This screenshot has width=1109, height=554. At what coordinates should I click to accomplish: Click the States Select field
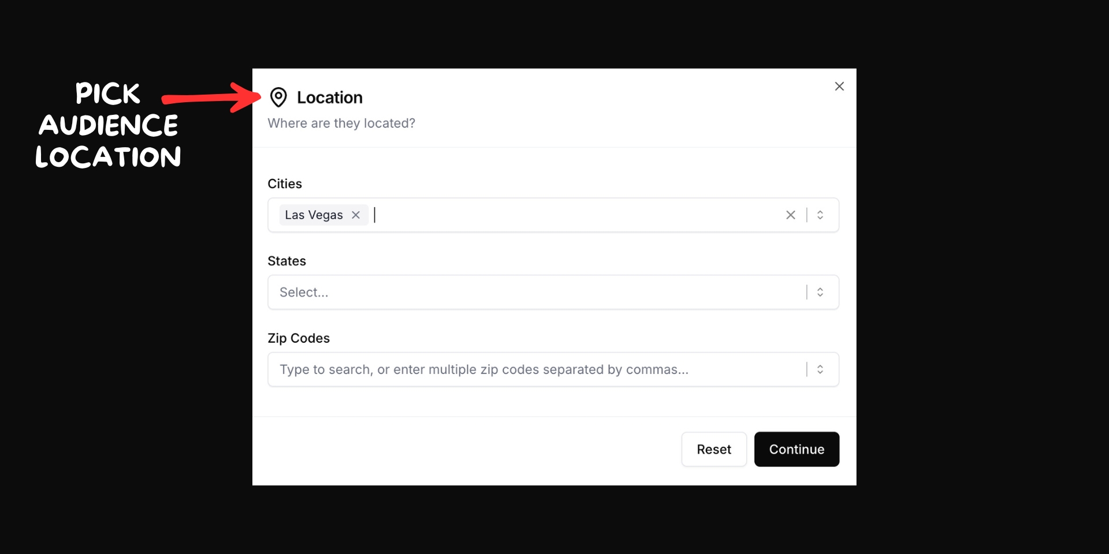pyautogui.click(x=520, y=292)
